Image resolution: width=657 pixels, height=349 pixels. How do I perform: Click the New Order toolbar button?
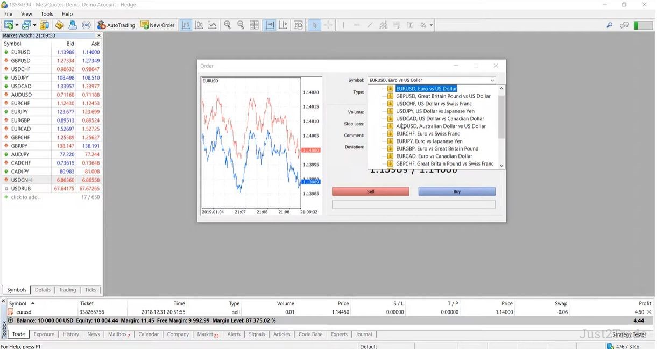click(157, 25)
